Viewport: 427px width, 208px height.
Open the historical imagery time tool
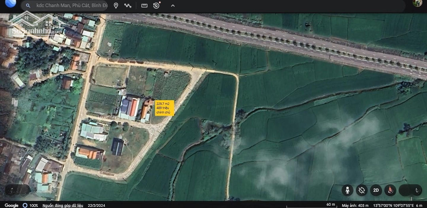click(x=157, y=6)
